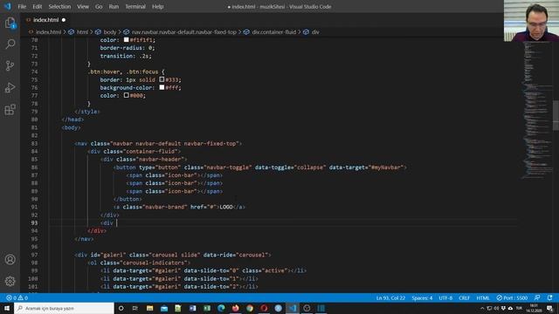559x314 pixels.
Task: Show hidden system tray icons chevron
Action: [482, 308]
